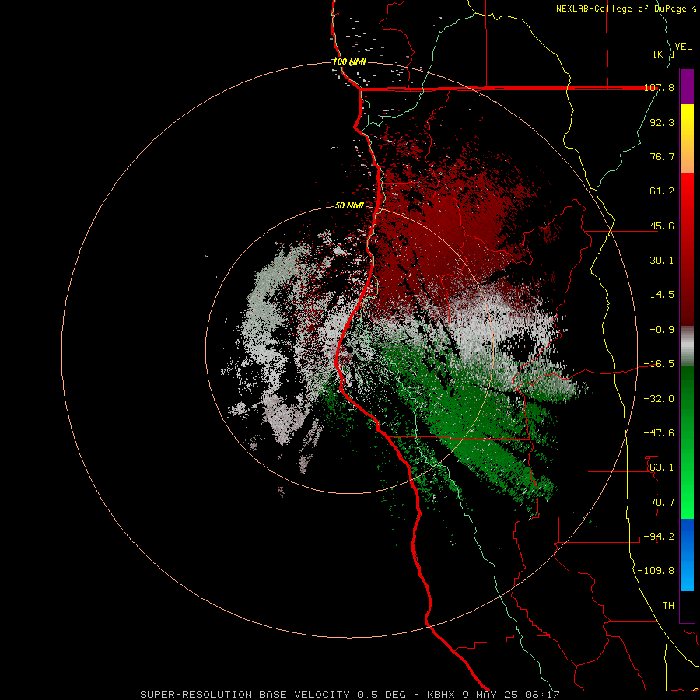Click the NEXLAB-College of DuPage label
Screen dimensions: 700x700
pos(625,9)
